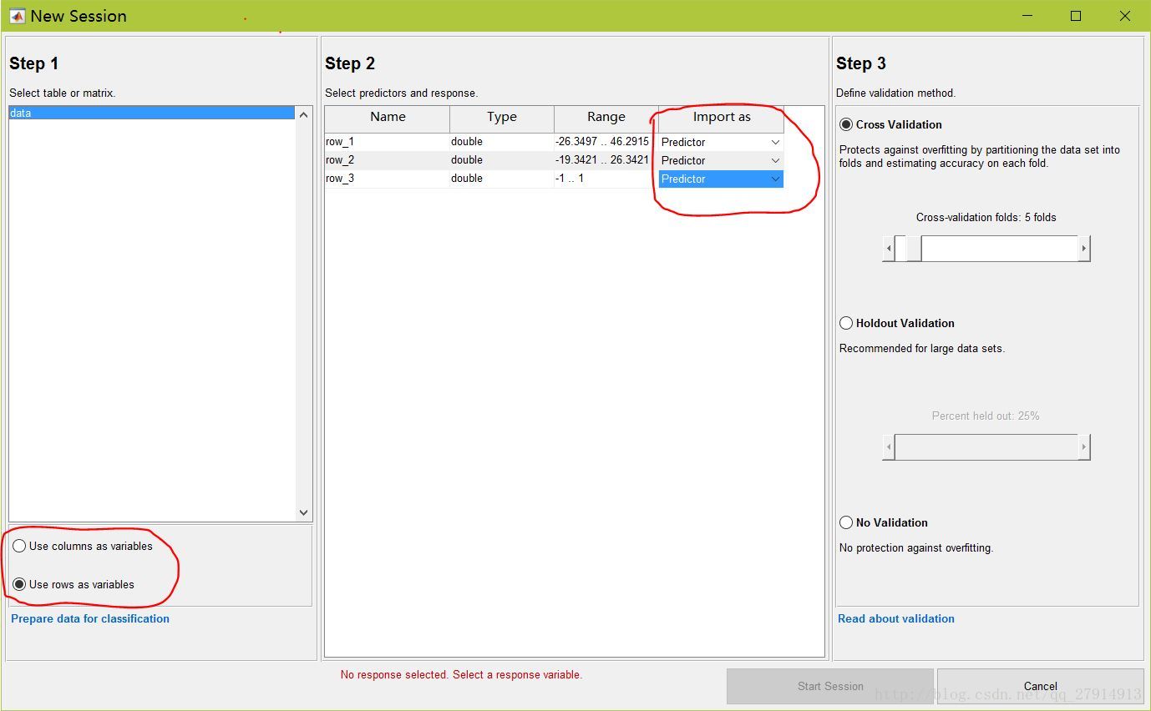Open Import as dropdown for row_1
Image resolution: width=1151 pixels, height=711 pixels.
[721, 142]
